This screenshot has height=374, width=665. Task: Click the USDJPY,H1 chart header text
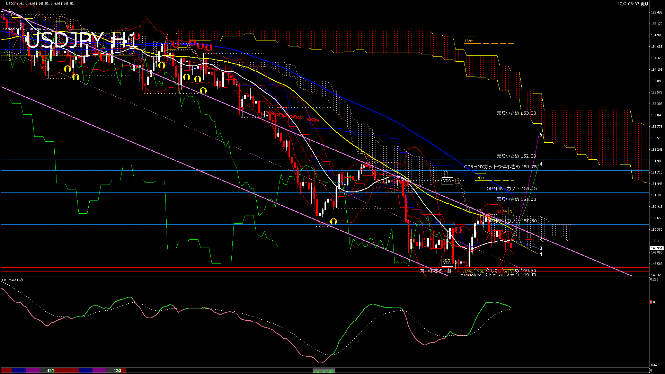[15, 4]
